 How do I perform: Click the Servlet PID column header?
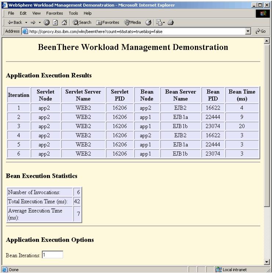[120, 95]
